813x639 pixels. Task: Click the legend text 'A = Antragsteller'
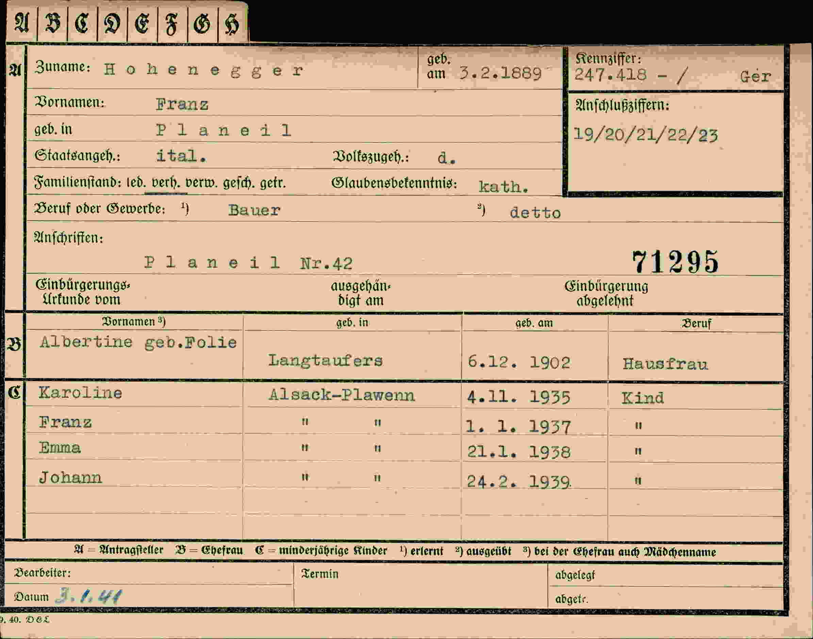coord(118,550)
